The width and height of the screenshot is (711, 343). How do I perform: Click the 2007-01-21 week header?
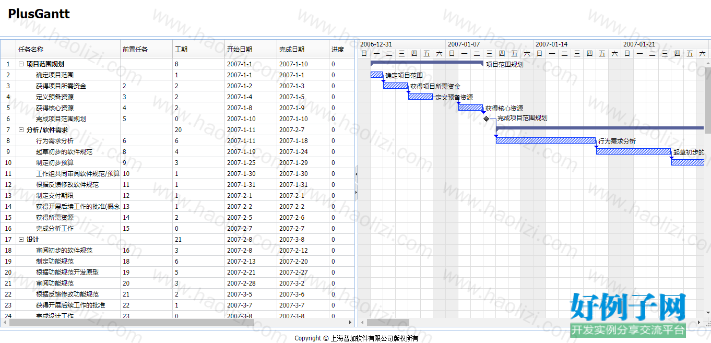(x=663, y=44)
